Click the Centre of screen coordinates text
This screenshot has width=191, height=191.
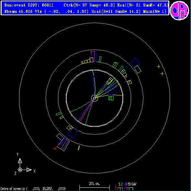pos(33,189)
